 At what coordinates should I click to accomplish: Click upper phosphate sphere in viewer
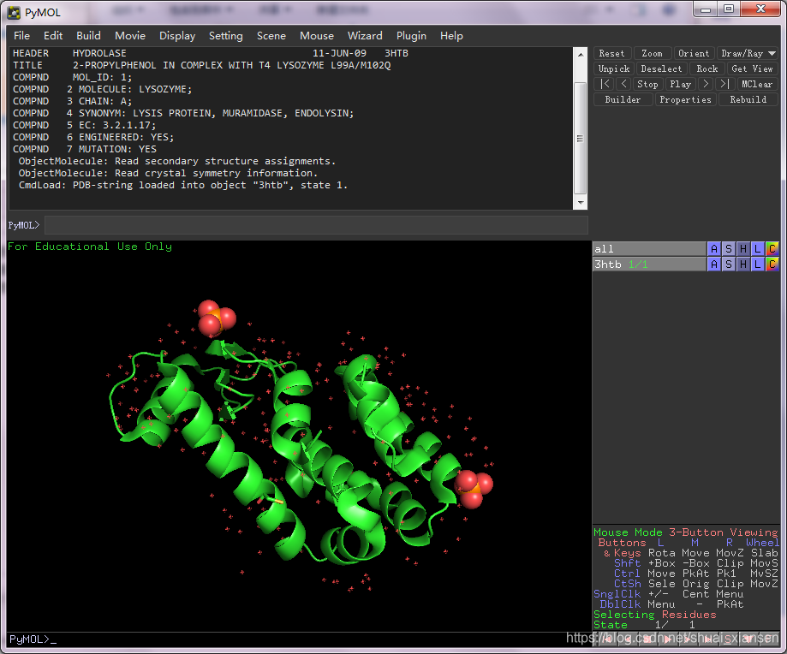217,318
